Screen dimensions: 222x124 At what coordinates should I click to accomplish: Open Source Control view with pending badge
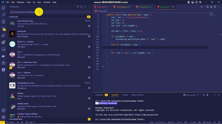pos(3,29)
